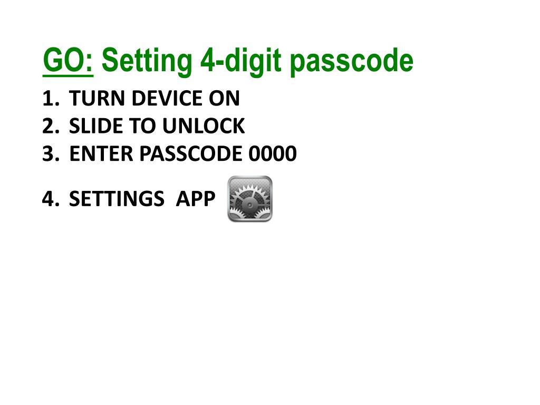The image size is (540, 405).
Task: Click the word UNLOCK in step two
Action: coord(204,126)
